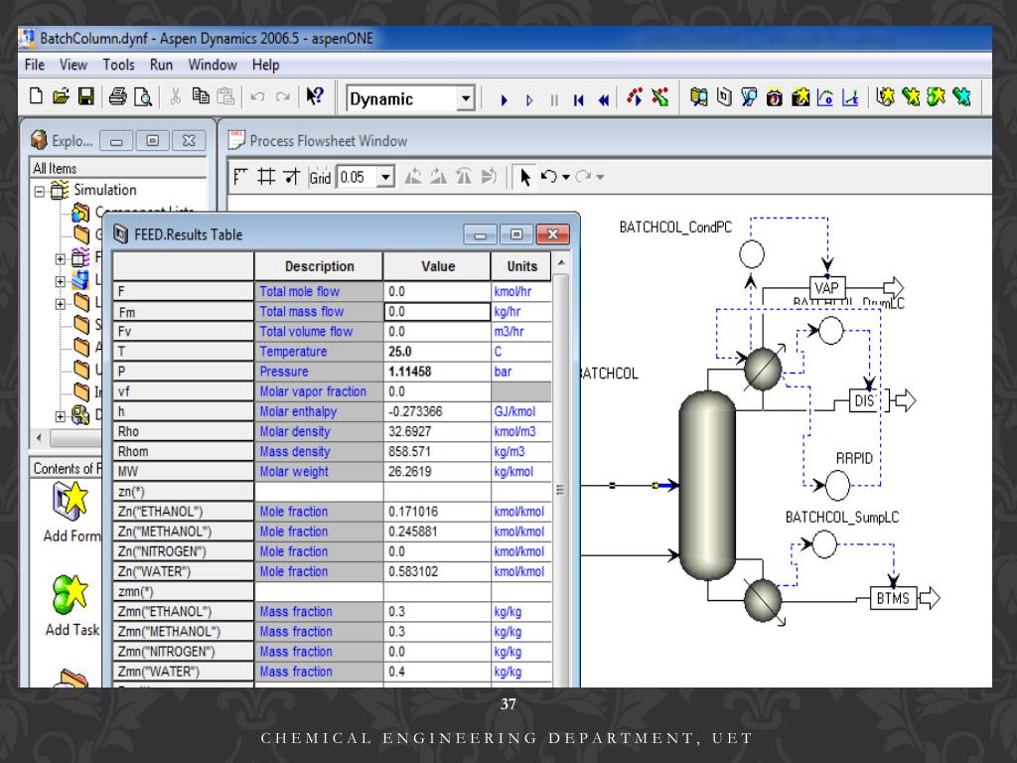This screenshot has height=763, width=1017.
Task: Click the Molar weight value 26.2619
Action: (437, 472)
